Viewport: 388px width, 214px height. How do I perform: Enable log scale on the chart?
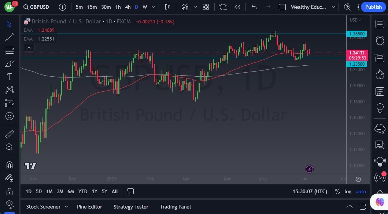pos(347,191)
